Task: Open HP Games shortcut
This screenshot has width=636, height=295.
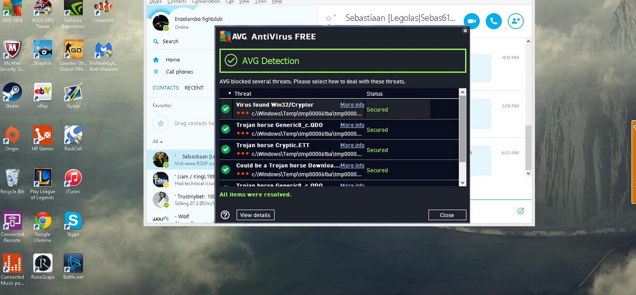Action: (43, 138)
